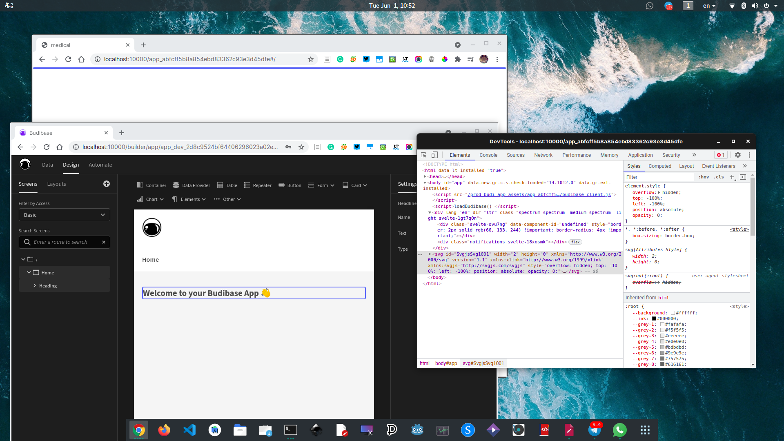
Task: Select the welcome heading in preview
Action: (x=254, y=293)
